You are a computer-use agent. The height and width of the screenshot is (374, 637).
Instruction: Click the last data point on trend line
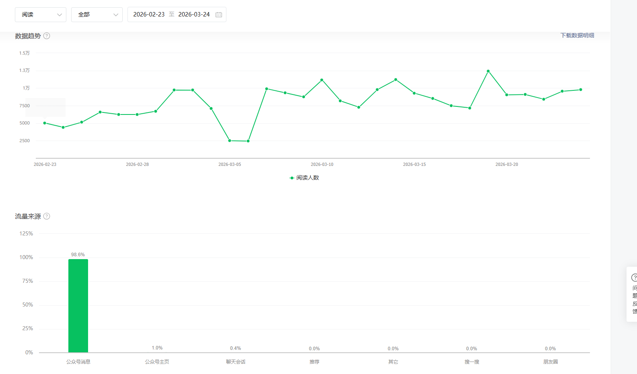pos(581,90)
